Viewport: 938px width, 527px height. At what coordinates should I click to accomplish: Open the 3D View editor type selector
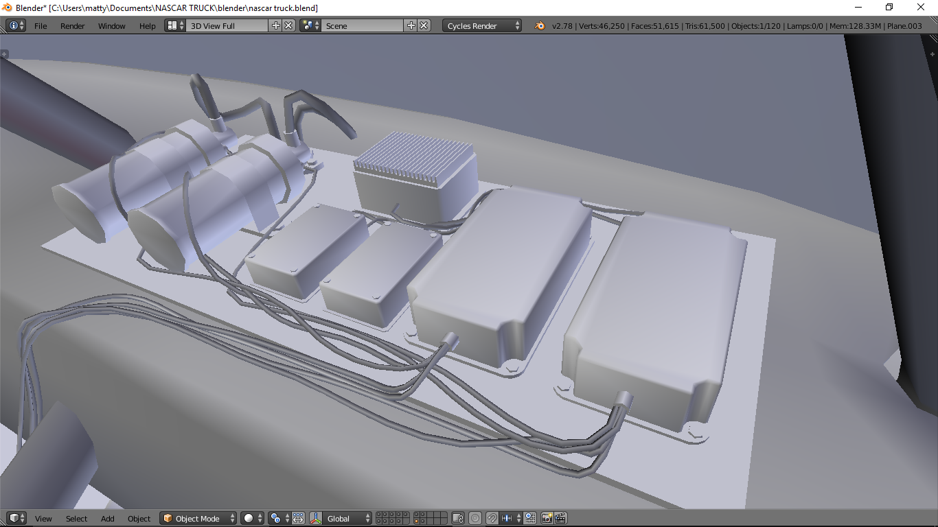pos(16,518)
